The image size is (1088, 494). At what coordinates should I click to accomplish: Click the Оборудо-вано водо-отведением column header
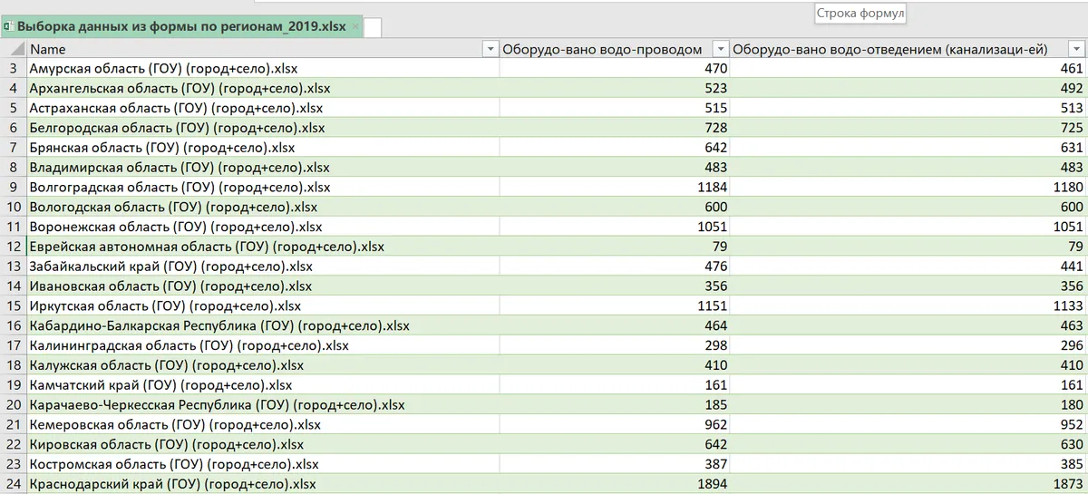pos(908,49)
